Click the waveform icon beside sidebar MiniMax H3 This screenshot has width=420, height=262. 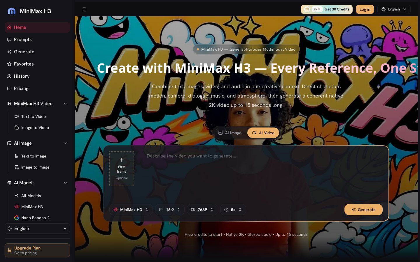pyautogui.click(x=17, y=207)
